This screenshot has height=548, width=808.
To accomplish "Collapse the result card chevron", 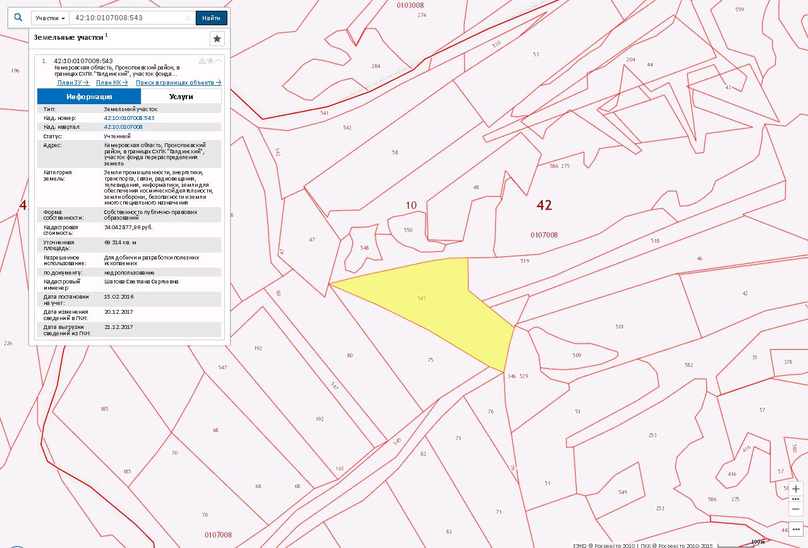I will point(219,61).
